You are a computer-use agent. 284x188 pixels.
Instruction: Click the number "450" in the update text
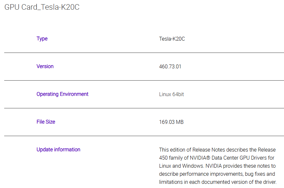pyautogui.click(x=163, y=158)
